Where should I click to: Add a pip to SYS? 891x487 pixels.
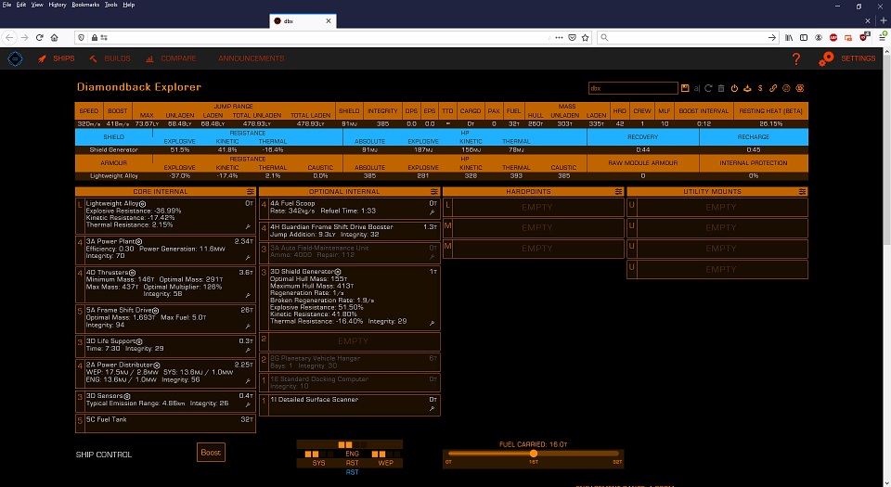[x=318, y=463]
